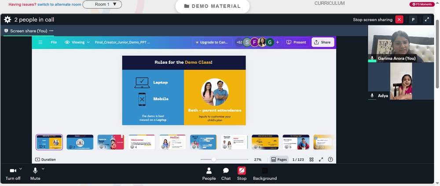Click the Final_Creator_Junior_Demo_PPT file title
The height and width of the screenshot is (186, 440).
(122, 42)
